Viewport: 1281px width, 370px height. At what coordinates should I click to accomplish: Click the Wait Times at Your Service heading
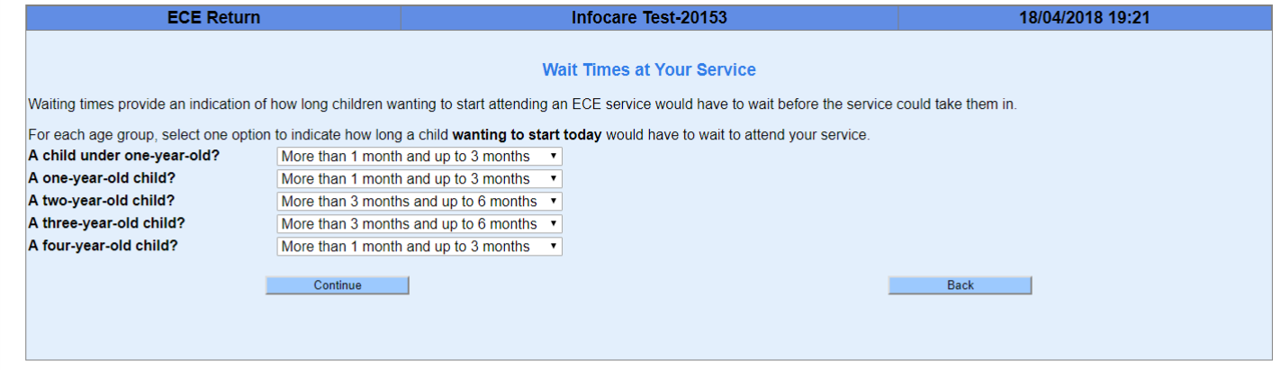[649, 69]
